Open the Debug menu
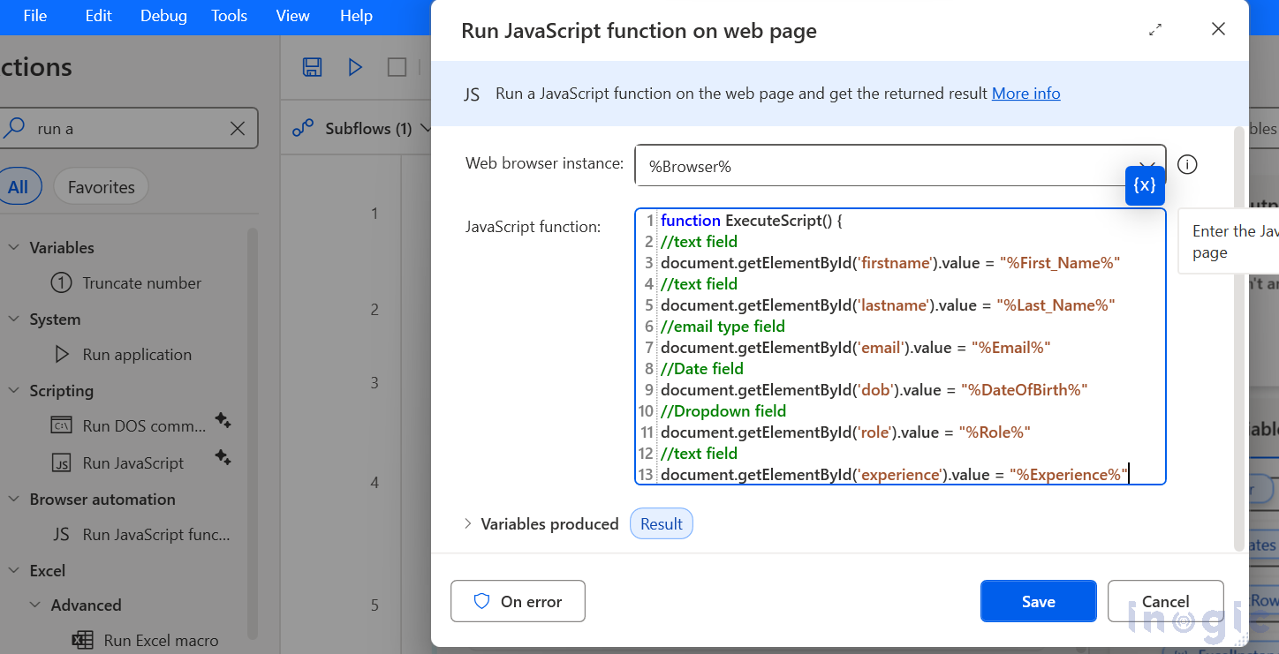This screenshot has height=654, width=1279. (x=163, y=15)
